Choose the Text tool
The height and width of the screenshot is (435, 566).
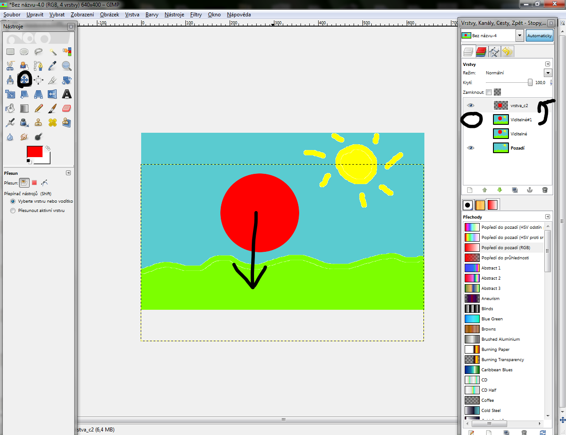click(67, 94)
